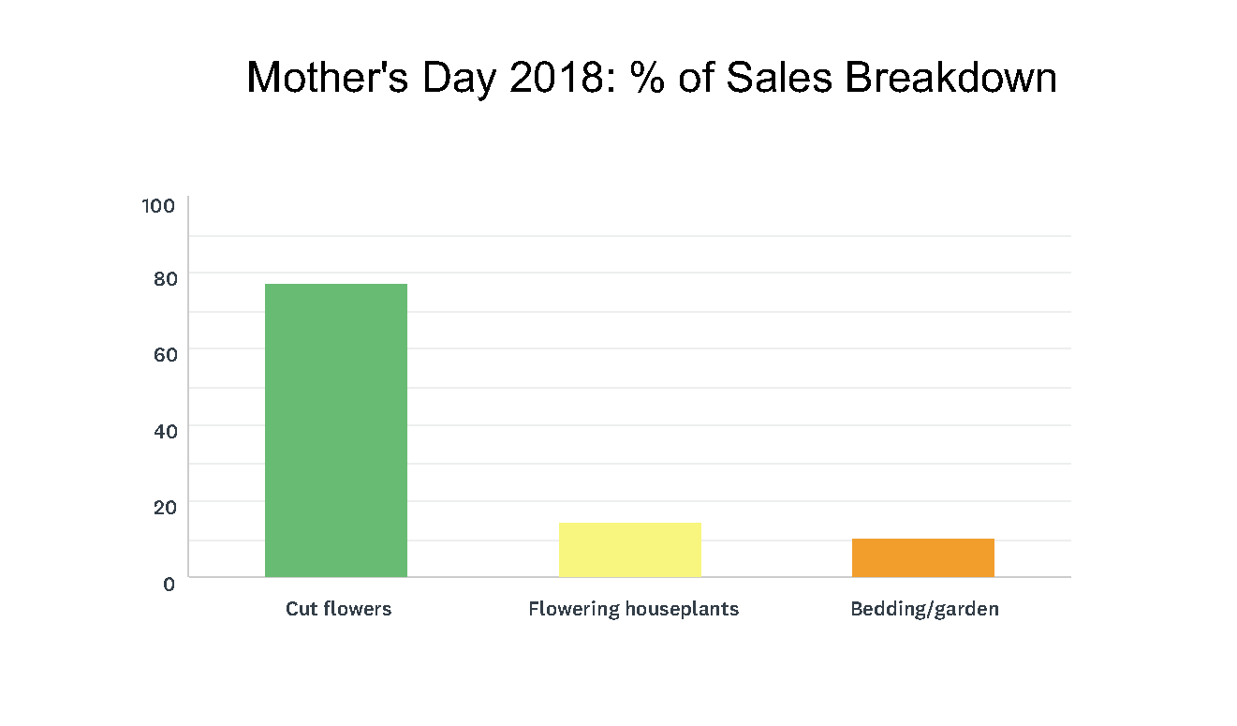Click the green Cut flowers bar

336,430
